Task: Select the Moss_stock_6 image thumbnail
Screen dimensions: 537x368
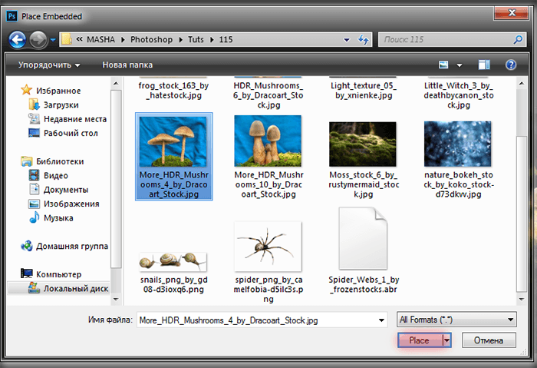Action: (362, 144)
